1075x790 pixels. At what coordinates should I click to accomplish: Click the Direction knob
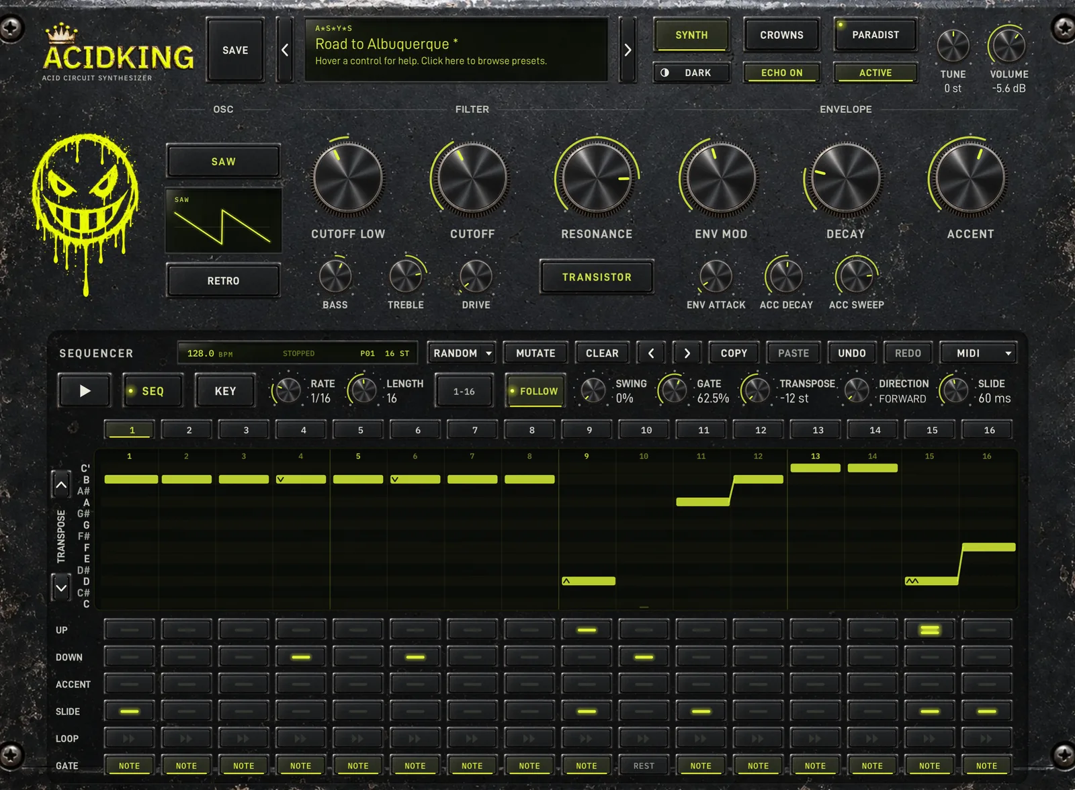coord(856,390)
